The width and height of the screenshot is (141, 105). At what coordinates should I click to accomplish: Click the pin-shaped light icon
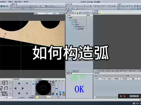(x=57, y=94)
